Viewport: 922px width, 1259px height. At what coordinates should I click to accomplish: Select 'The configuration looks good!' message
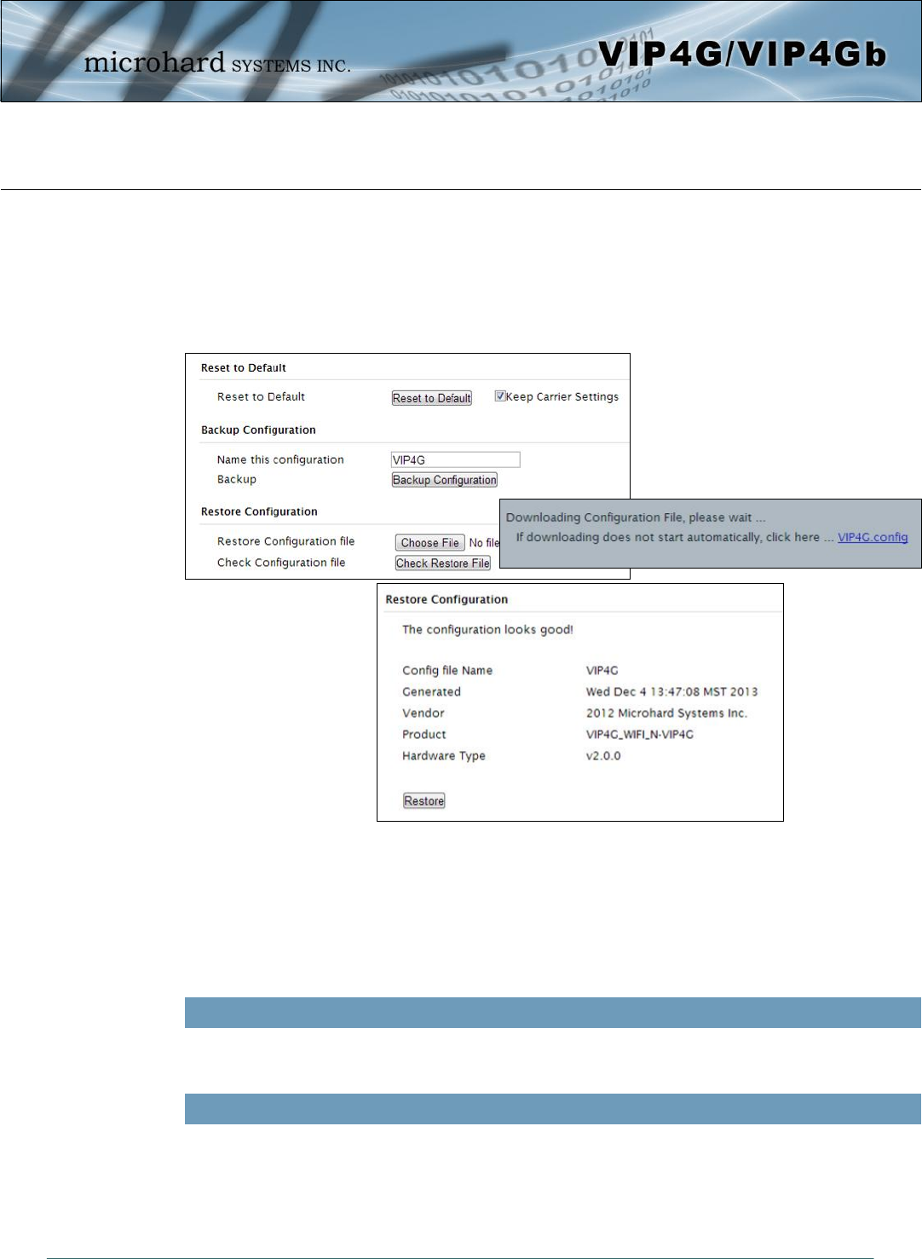487,630
